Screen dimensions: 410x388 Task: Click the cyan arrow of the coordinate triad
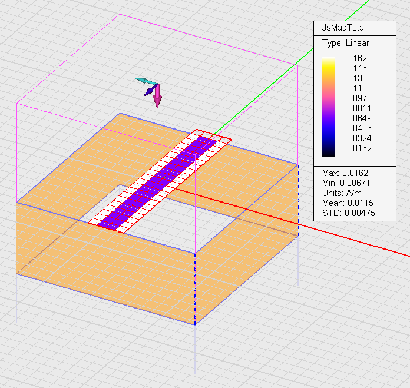click(143, 80)
